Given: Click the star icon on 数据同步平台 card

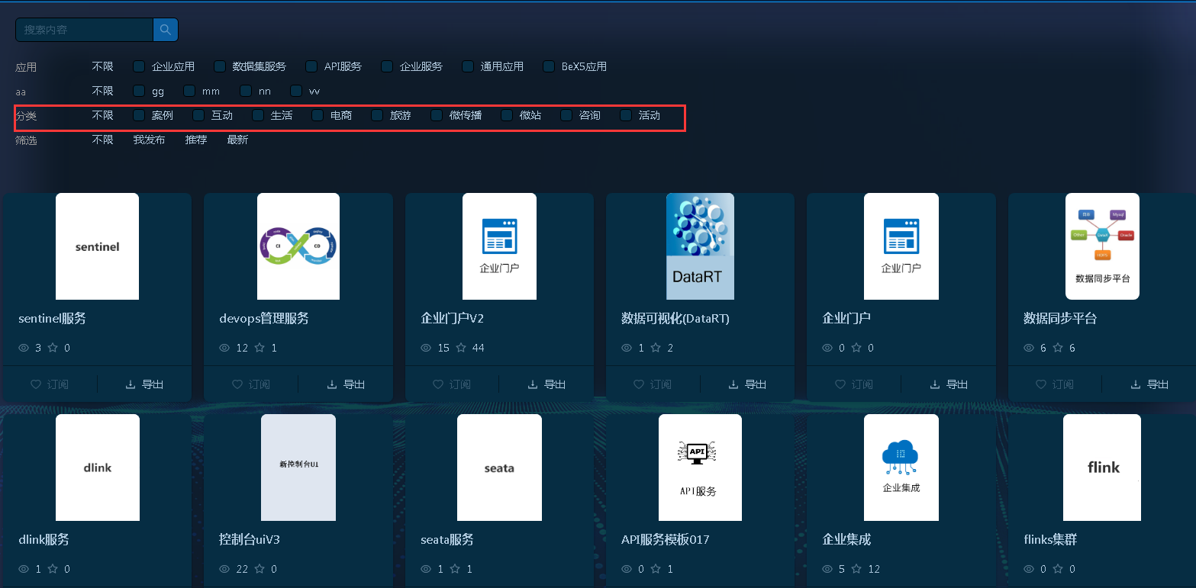Looking at the screenshot, I should (x=1058, y=348).
